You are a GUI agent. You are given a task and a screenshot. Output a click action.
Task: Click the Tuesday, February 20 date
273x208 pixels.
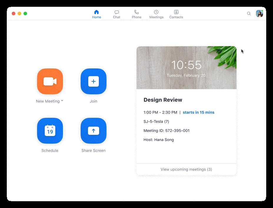click(x=186, y=76)
